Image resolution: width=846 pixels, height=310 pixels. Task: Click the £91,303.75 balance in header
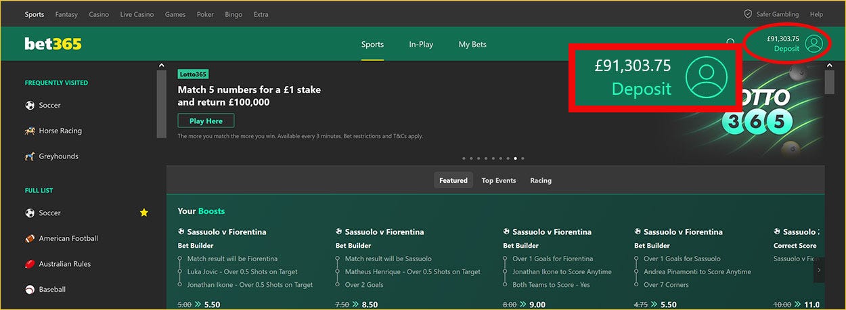tap(783, 39)
